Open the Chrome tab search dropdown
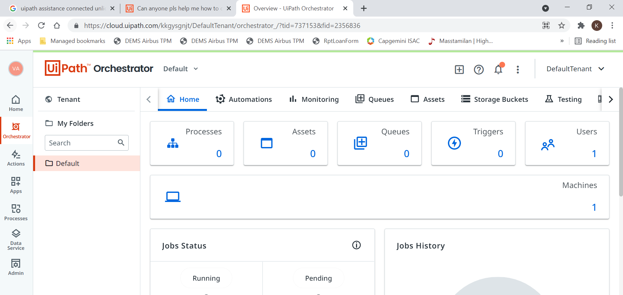 [546, 8]
